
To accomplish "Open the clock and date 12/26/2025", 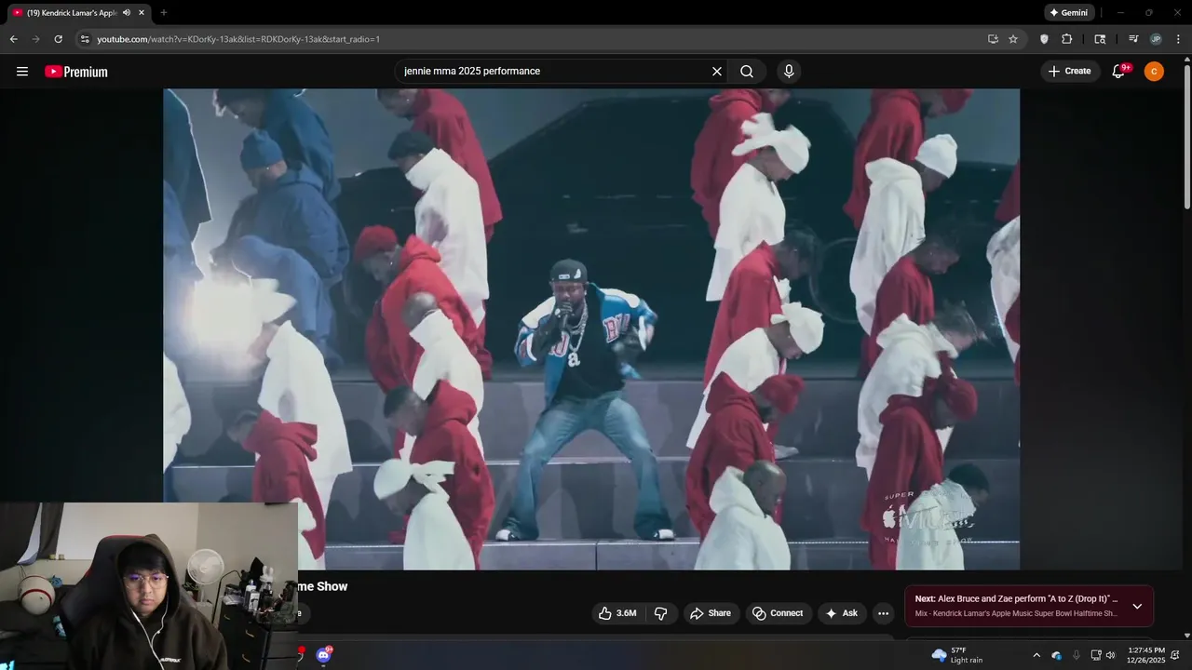I will 1145,655.
